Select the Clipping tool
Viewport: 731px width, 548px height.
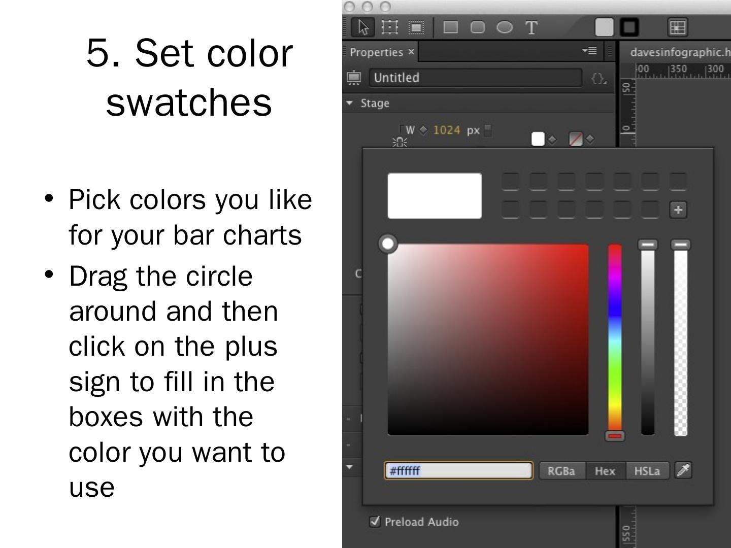[x=416, y=27]
